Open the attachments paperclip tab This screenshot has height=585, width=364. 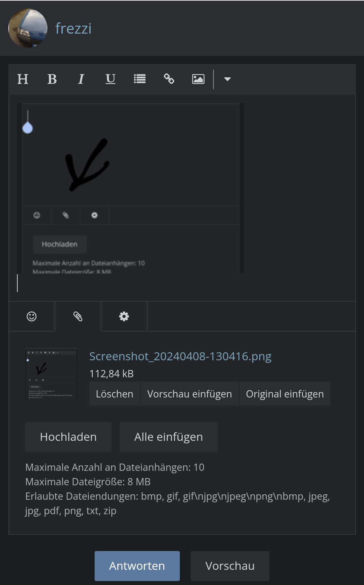tap(78, 317)
